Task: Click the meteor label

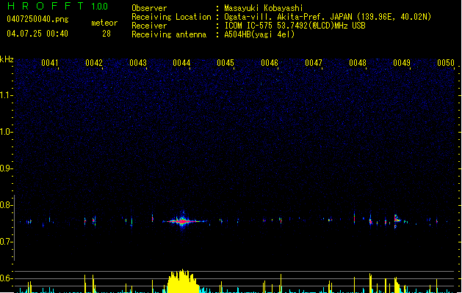Action: [104, 23]
